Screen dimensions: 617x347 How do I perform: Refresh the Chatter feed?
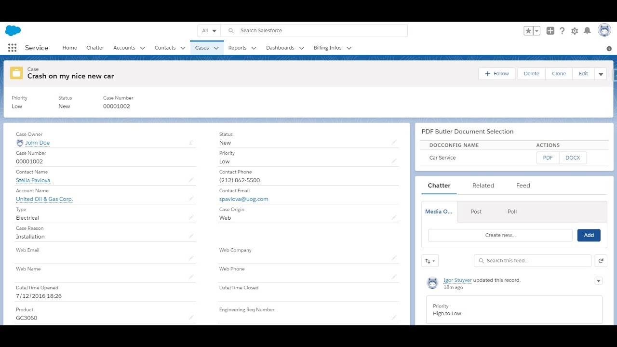coord(601,261)
